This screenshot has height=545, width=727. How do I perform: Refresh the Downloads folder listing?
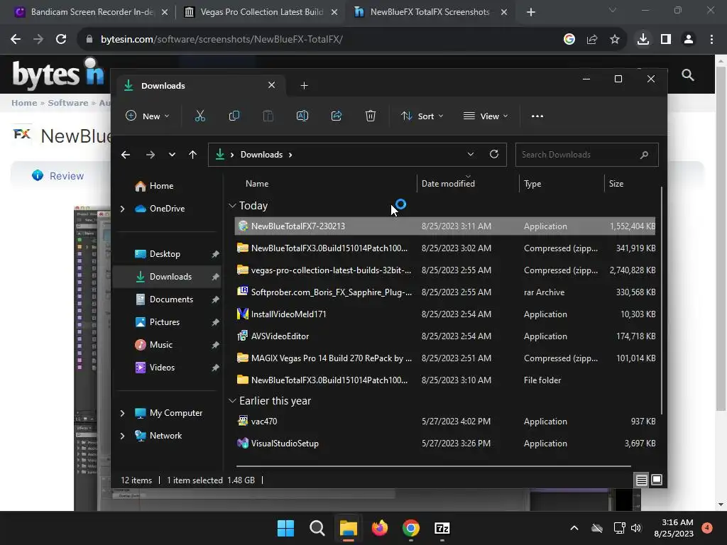pyautogui.click(x=494, y=154)
